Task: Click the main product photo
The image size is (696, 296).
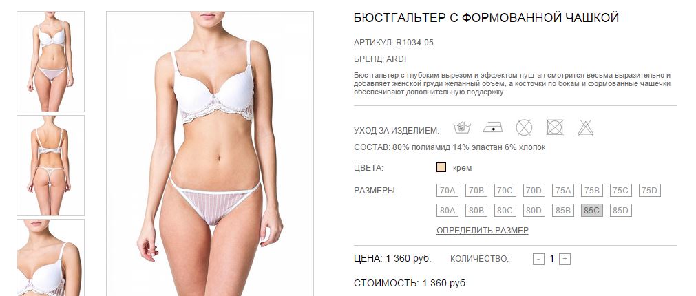Action: pos(210,154)
